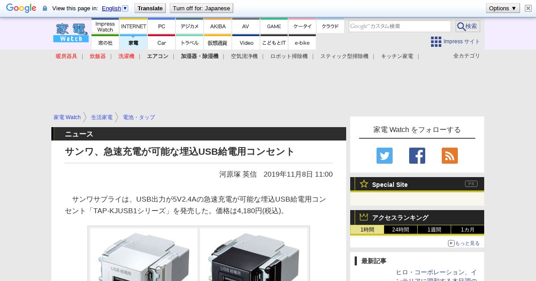Screen dimensions: 536x281
Task: Open the RSS feed icon
Action: coord(450,156)
